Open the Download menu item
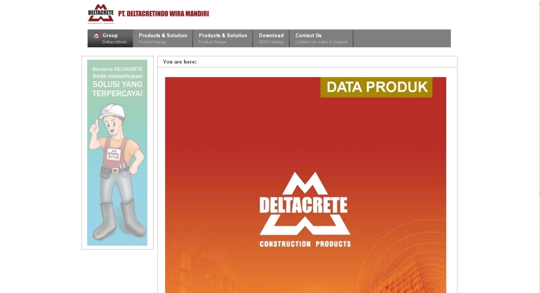540x293 pixels. tap(271, 36)
